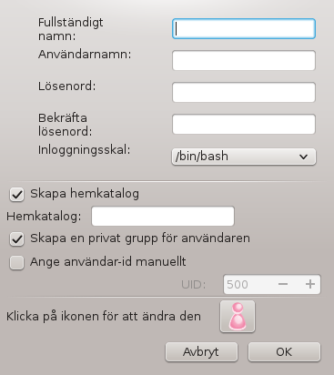Click the Inloggningsskal label text
The width and height of the screenshot is (334, 375).
pyautogui.click(x=84, y=150)
